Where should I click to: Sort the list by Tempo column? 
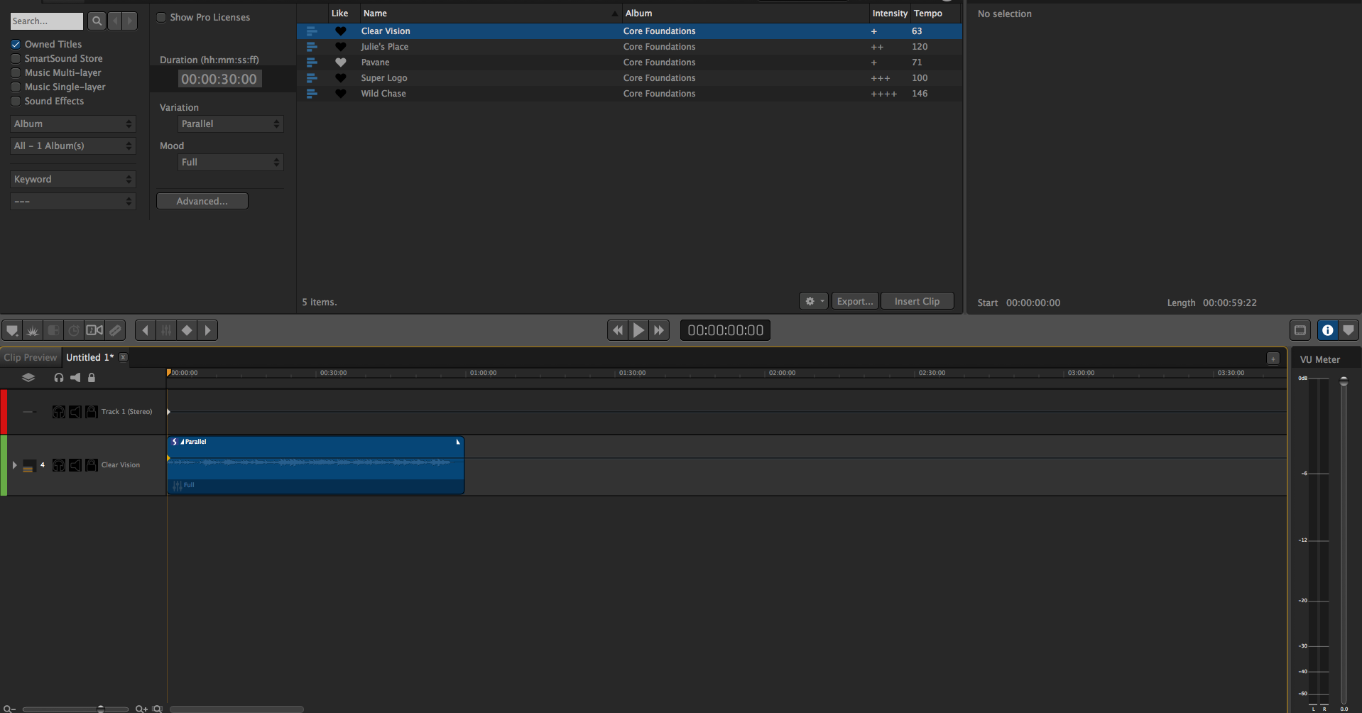(935, 13)
